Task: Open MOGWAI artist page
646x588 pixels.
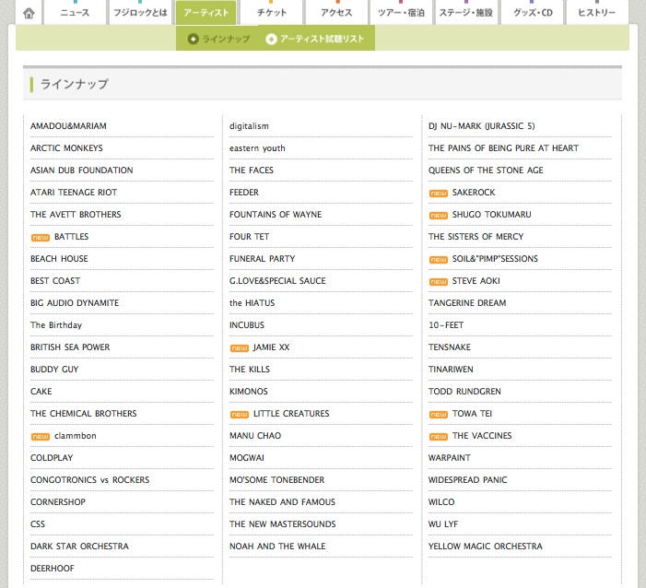Action: click(x=247, y=458)
